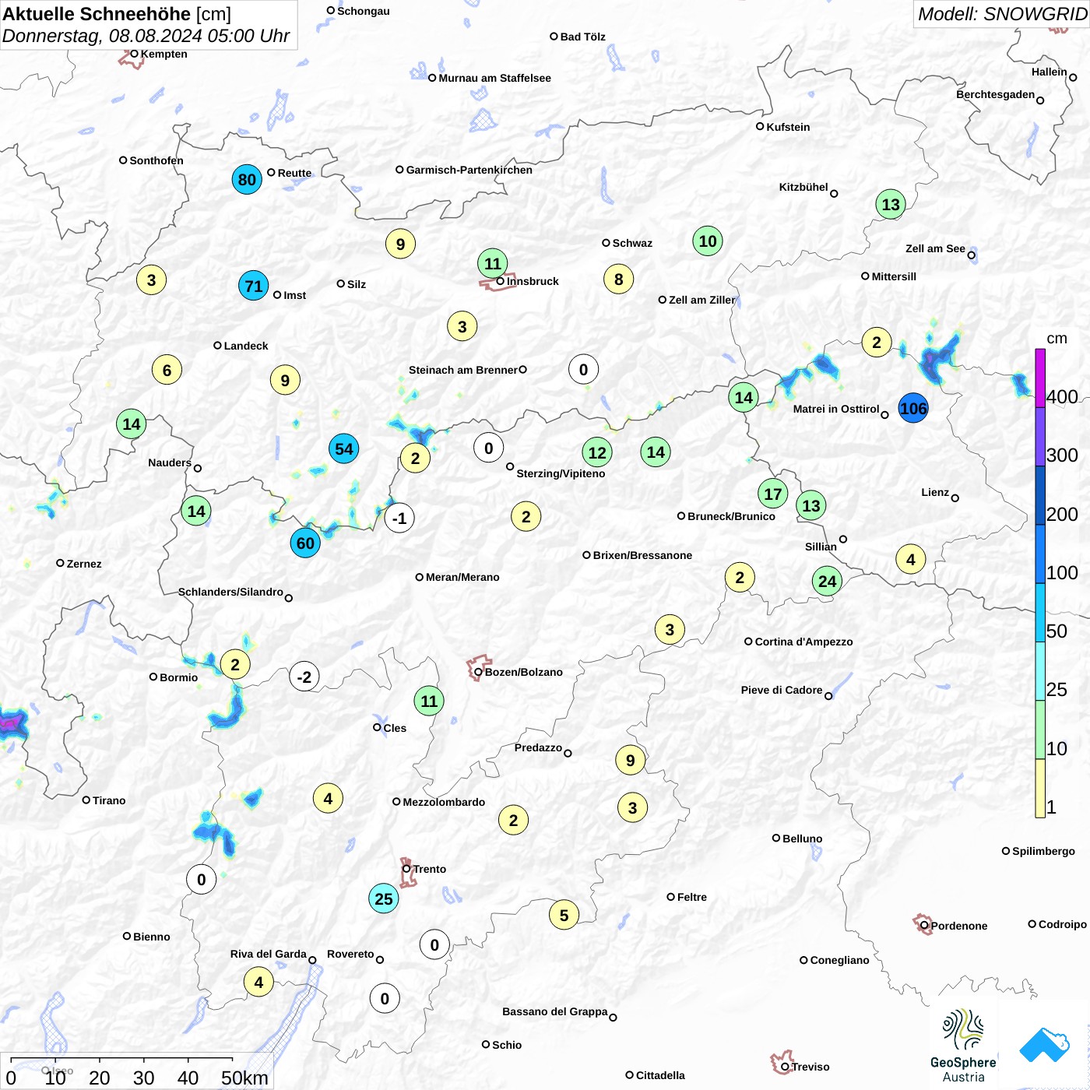This screenshot has height=1090, width=1090.
Task: Select the 13 cm marker near Kitzbühel
Action: [x=891, y=204]
